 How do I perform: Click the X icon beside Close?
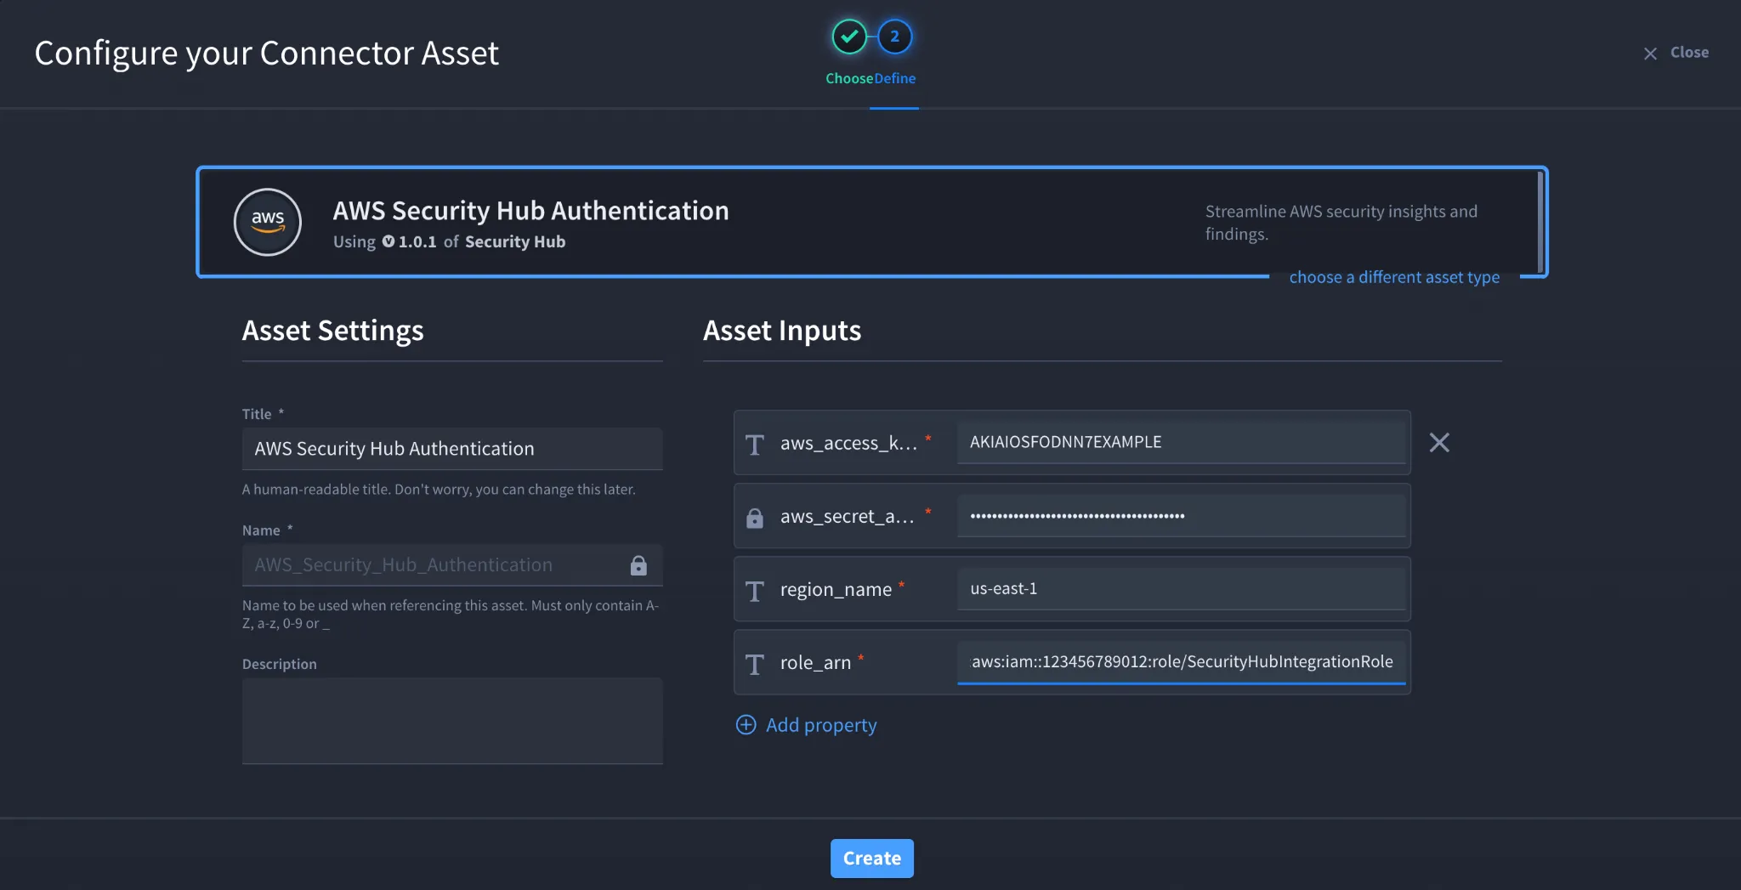tap(1650, 54)
